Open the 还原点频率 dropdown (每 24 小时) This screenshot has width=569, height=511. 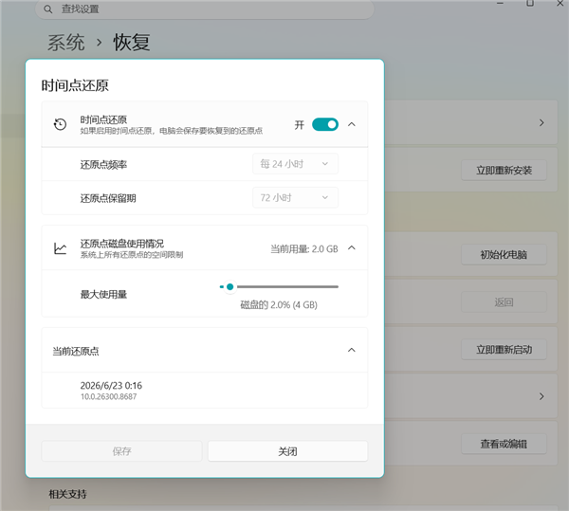coord(295,164)
